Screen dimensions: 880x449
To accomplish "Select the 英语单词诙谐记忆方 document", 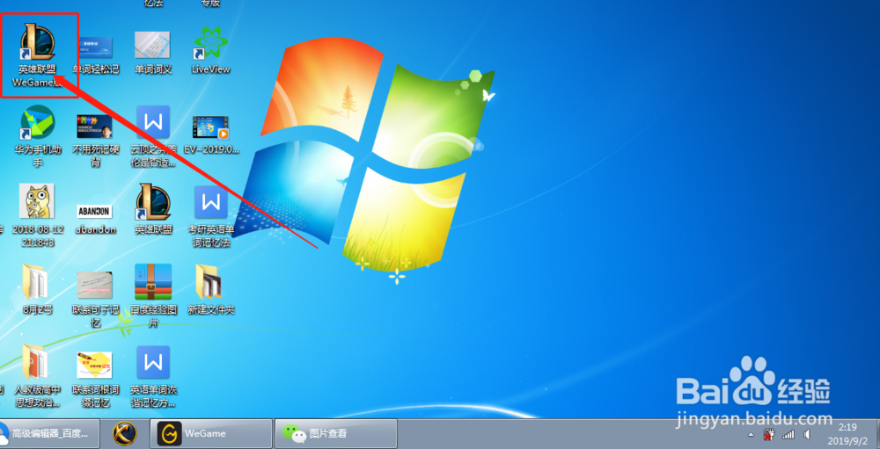I will 153,377.
